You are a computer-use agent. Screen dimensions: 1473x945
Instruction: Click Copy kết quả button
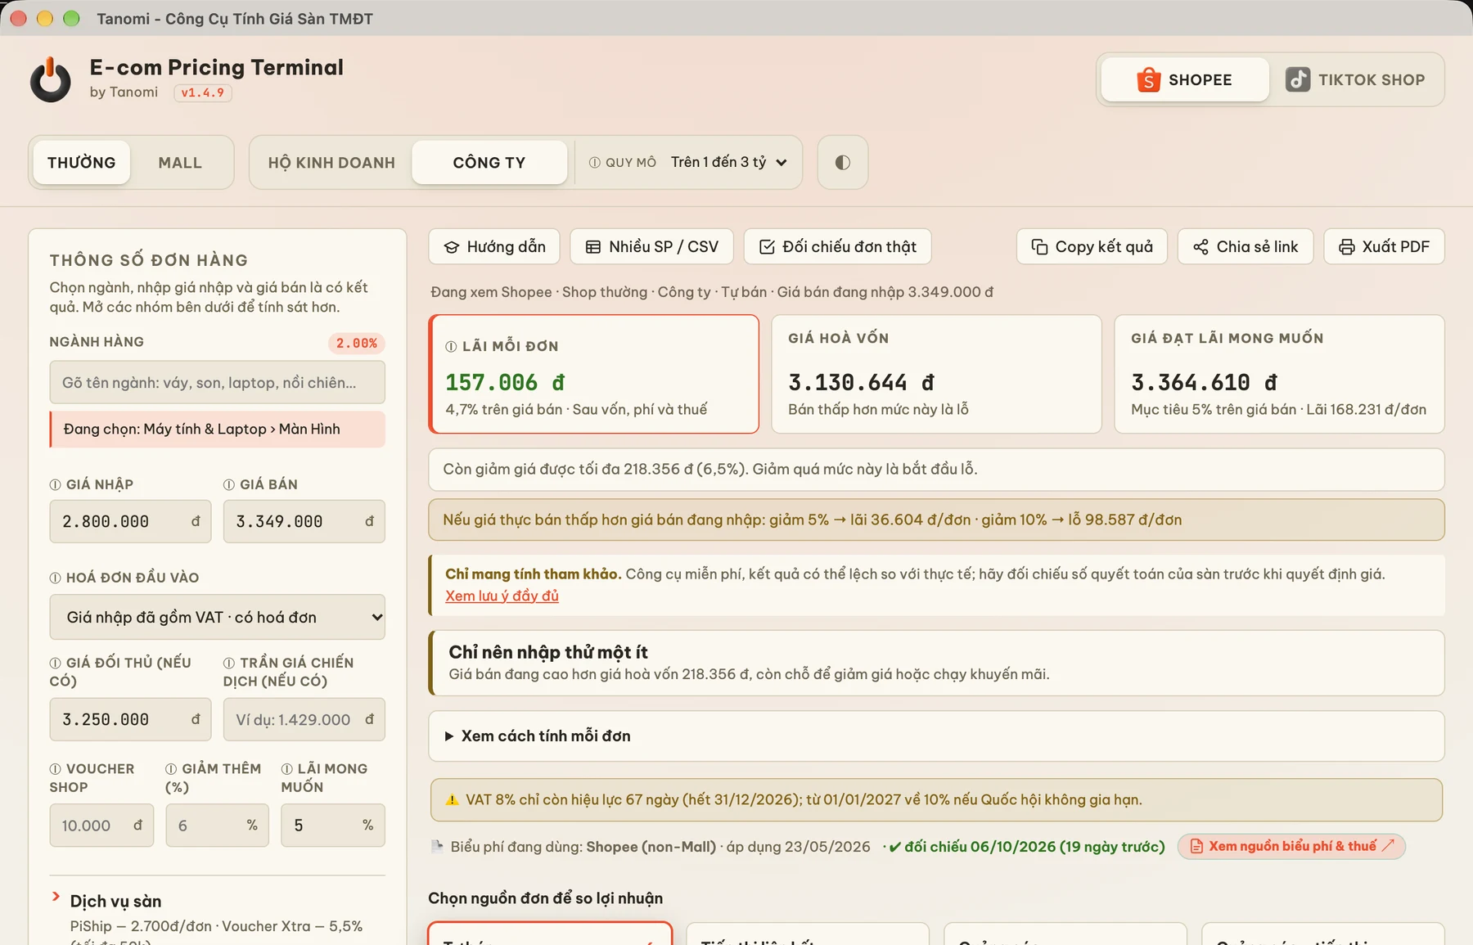pyautogui.click(x=1092, y=246)
